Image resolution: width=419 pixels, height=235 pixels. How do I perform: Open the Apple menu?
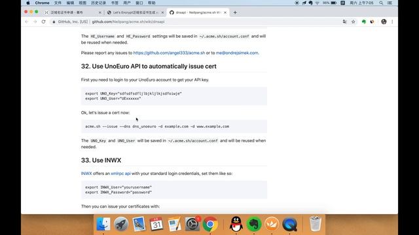click(28, 3)
